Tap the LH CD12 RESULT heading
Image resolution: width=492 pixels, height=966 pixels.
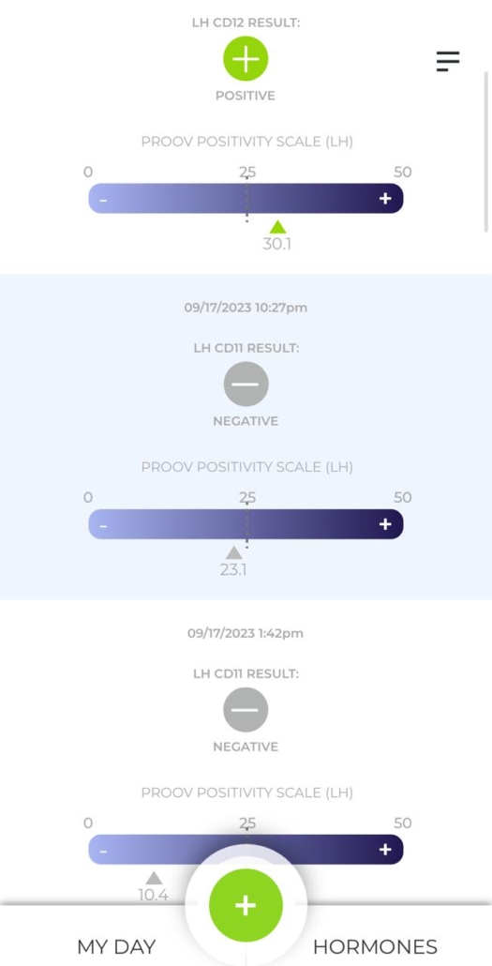246,23
